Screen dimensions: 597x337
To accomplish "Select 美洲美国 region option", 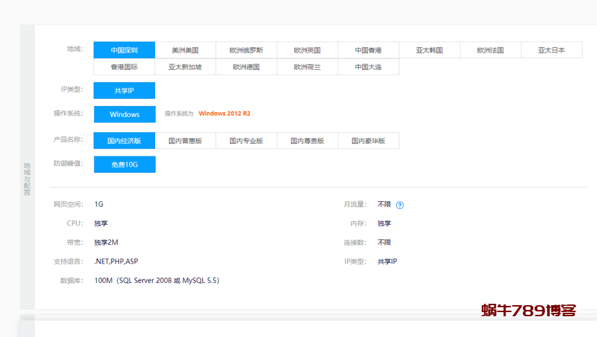I will pos(185,51).
